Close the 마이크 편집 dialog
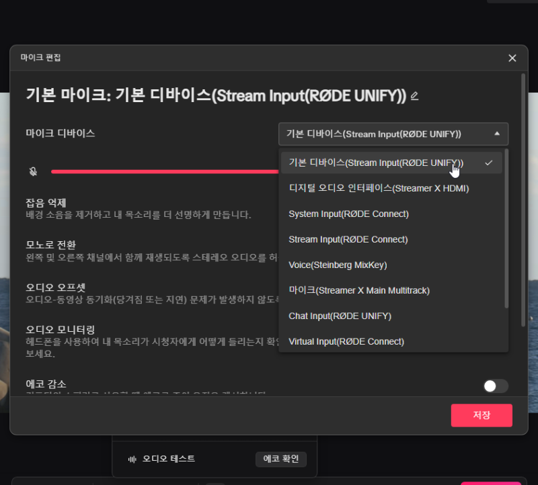The image size is (538, 485). [x=512, y=58]
